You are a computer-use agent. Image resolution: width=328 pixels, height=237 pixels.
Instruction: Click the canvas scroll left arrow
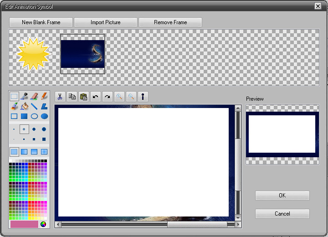58,225
